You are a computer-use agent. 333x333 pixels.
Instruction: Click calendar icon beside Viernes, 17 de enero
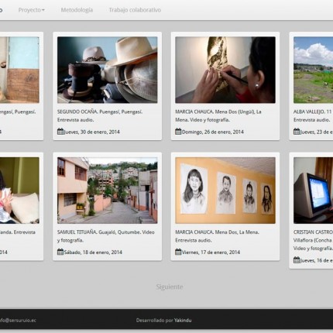click(x=178, y=252)
